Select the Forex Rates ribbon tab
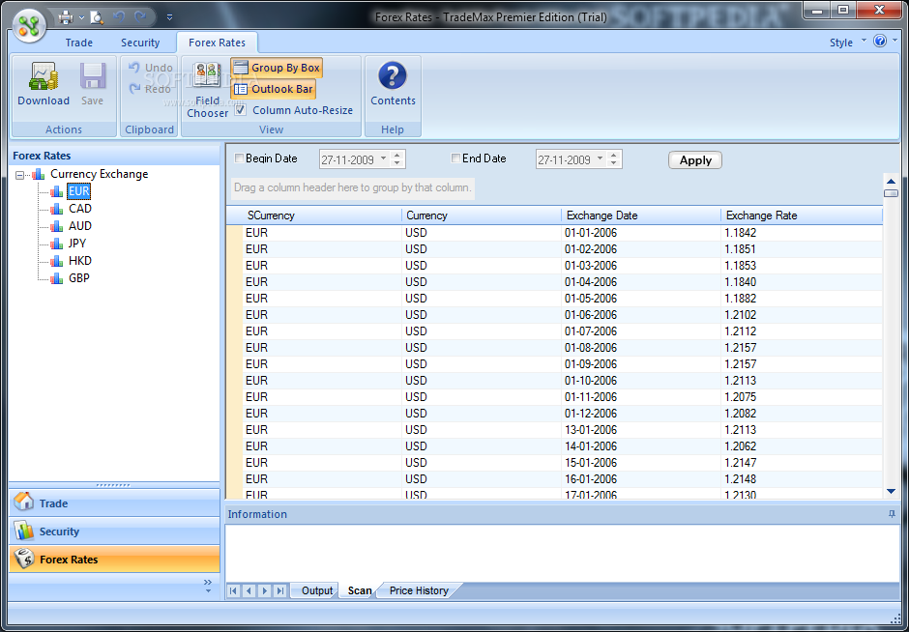The height and width of the screenshot is (632, 909). (217, 43)
